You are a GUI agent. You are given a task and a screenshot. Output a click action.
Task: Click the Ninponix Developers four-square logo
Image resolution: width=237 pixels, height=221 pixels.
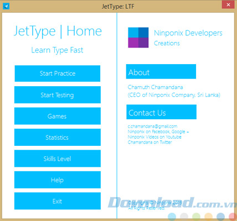138,38
